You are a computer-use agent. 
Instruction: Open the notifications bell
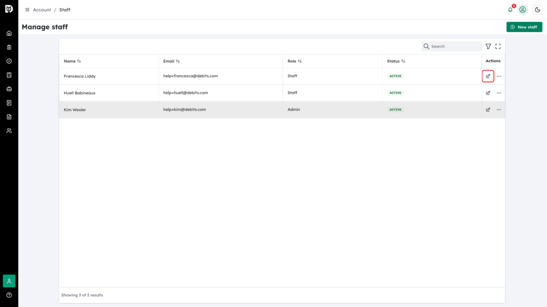510,10
